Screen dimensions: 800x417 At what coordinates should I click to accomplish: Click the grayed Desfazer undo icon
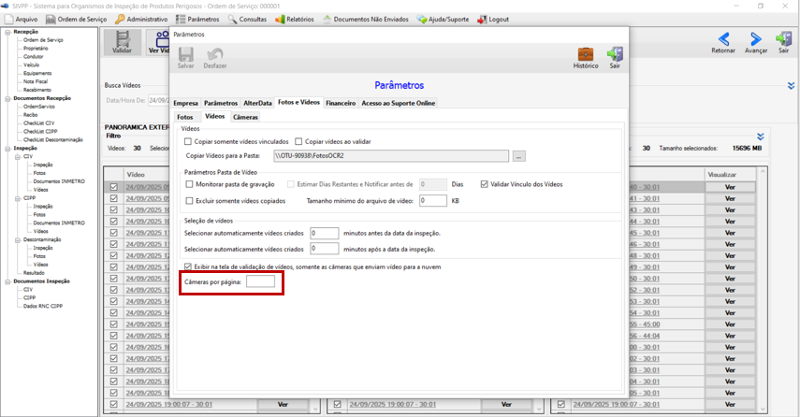coord(215,54)
